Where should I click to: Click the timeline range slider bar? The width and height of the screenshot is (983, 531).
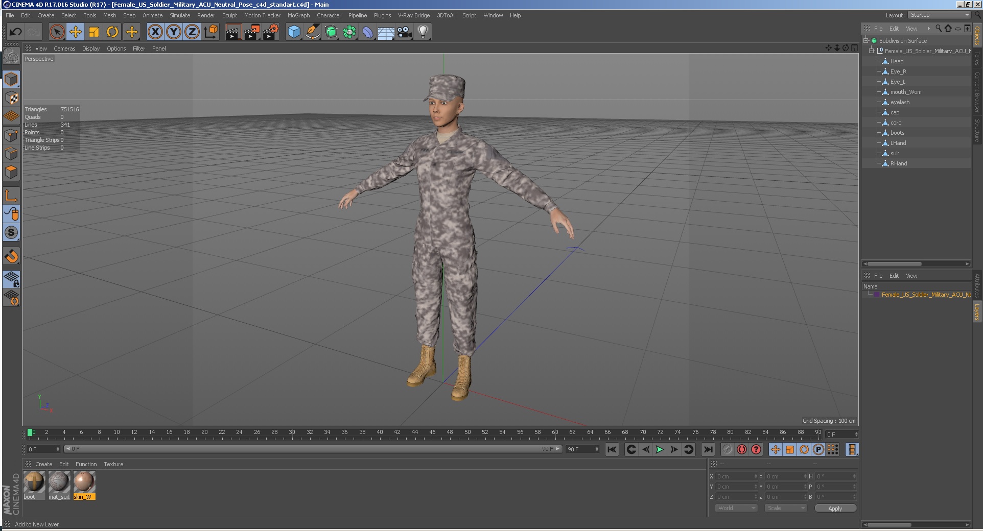tap(313, 449)
